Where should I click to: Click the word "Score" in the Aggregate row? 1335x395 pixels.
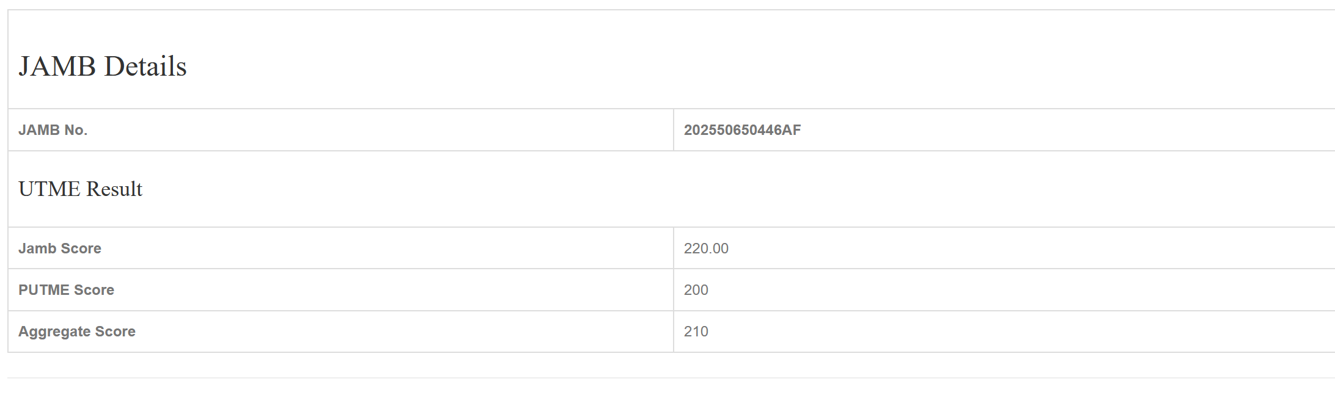tap(115, 332)
